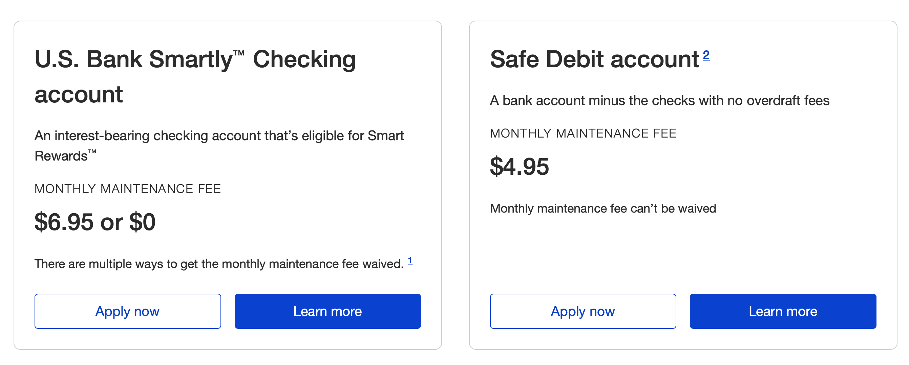Click Monthly Maintenance Fee label in Safe Debit card
The height and width of the screenshot is (365, 909).
583,133
